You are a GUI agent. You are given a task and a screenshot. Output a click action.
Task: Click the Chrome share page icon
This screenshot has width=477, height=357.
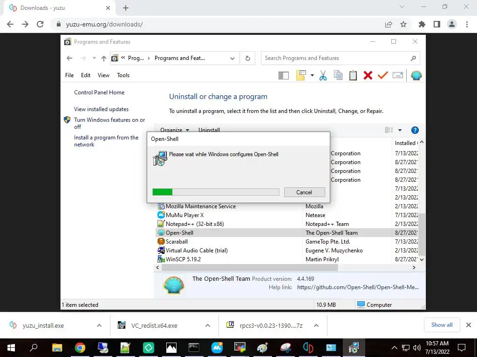click(388, 24)
